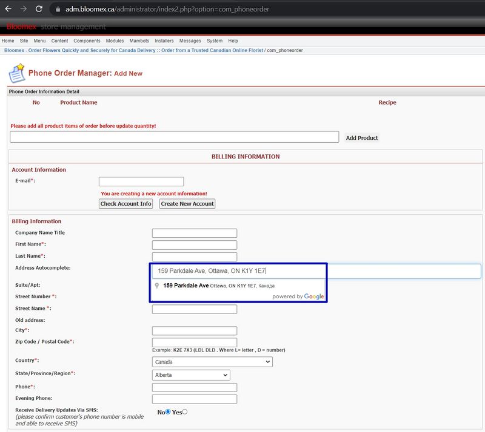Select Yes for SMS delivery updates

[x=185, y=411]
